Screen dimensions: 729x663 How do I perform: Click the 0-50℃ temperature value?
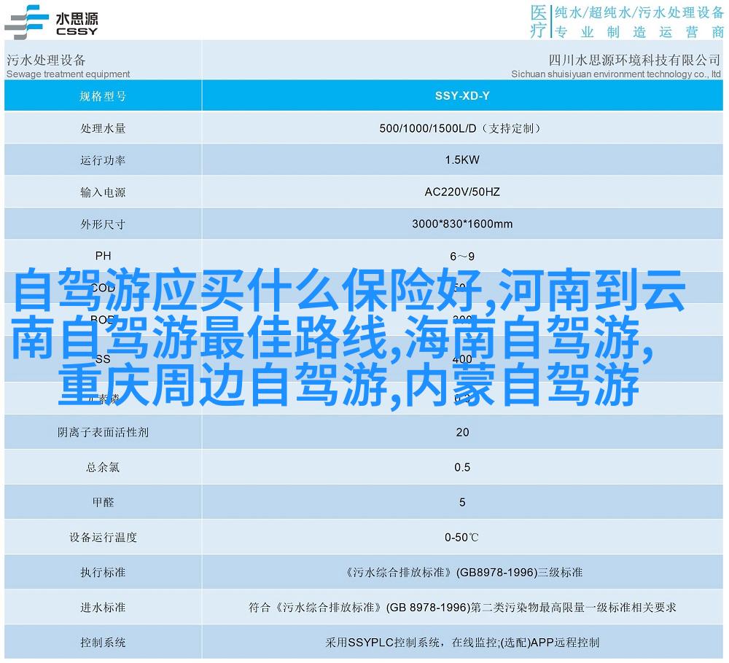click(461, 538)
